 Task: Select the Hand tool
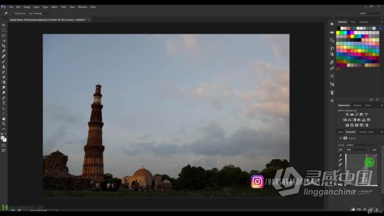point(4,119)
